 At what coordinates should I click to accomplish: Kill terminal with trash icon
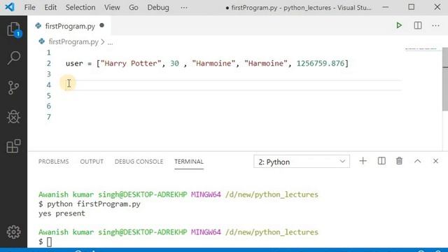399,161
